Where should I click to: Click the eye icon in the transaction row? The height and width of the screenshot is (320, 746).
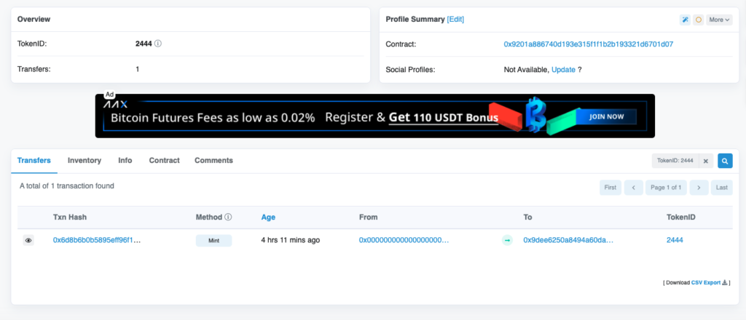28,241
